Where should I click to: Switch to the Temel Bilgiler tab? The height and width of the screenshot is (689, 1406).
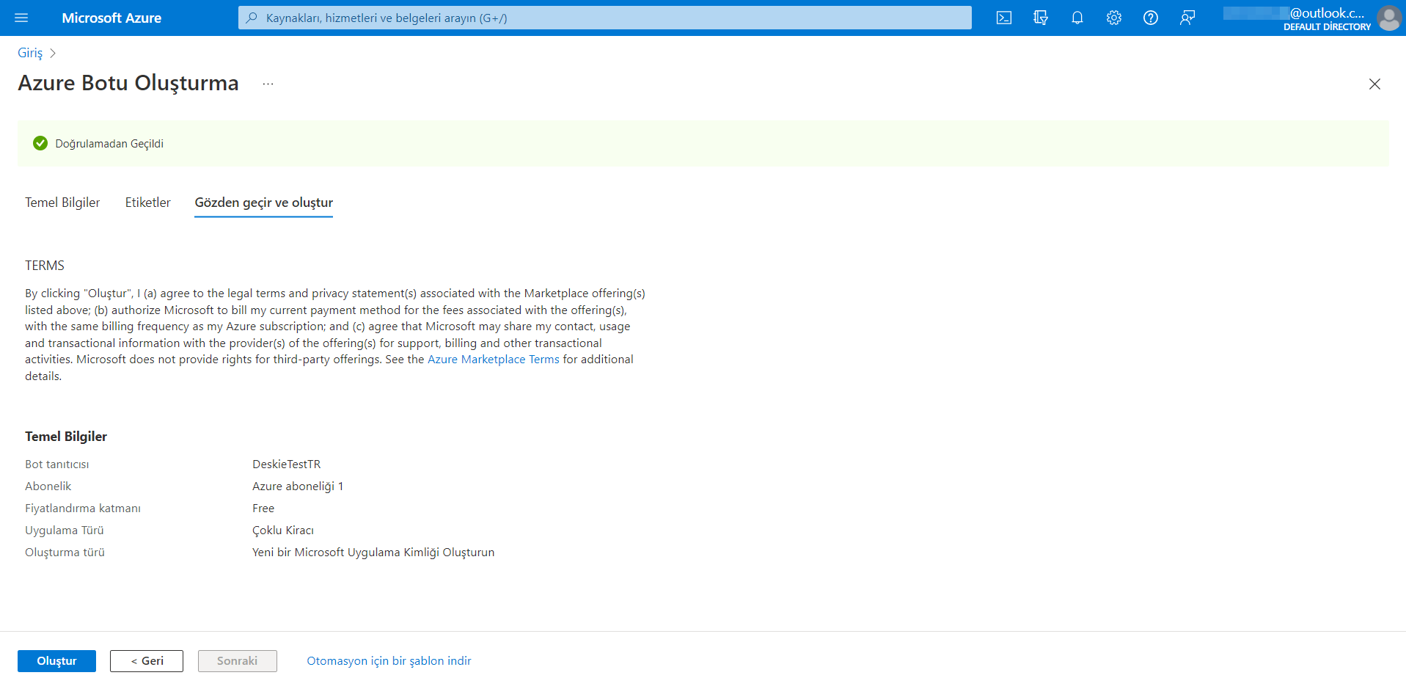pyautogui.click(x=62, y=203)
